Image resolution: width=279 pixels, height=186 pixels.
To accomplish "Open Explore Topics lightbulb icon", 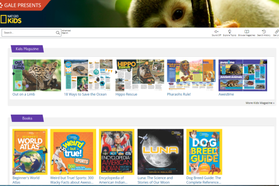I will 229,32.
